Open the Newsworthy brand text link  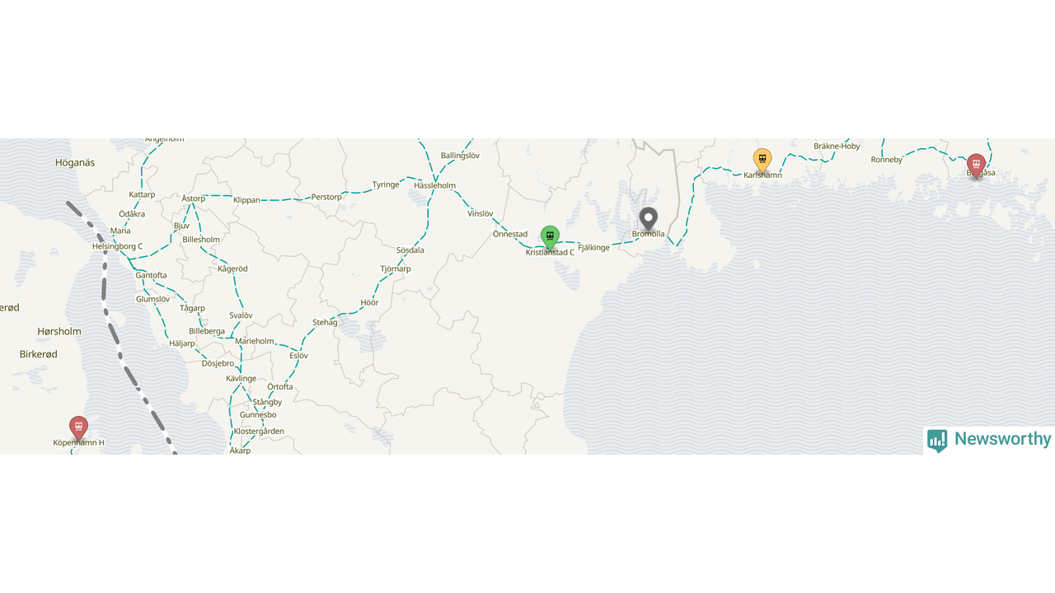coord(1002,439)
